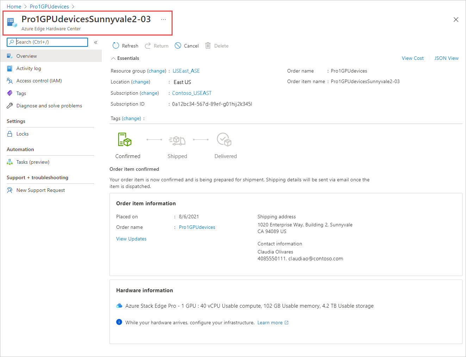Click the info icon beside the hardware configuration note

[x=119, y=322]
